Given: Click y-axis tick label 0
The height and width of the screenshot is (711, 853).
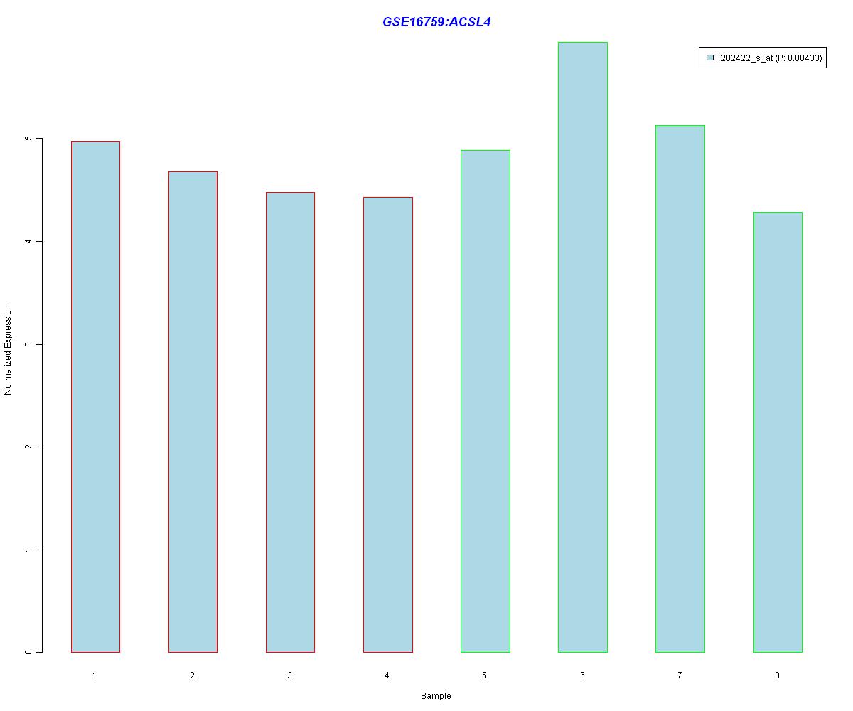Looking at the screenshot, I should tap(28, 652).
